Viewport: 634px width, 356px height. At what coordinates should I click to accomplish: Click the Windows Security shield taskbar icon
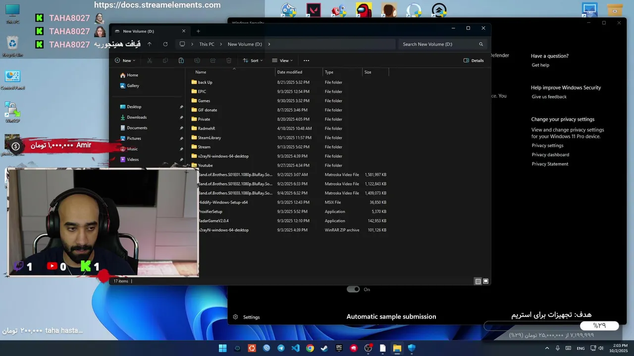tap(412, 348)
